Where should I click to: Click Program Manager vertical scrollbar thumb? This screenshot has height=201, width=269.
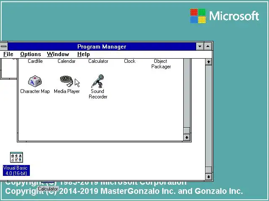[x=208, y=170]
